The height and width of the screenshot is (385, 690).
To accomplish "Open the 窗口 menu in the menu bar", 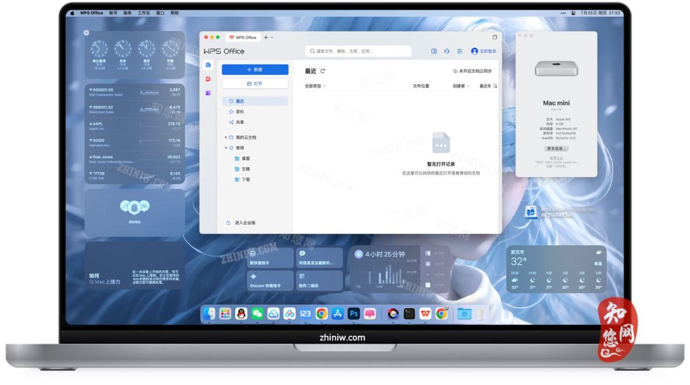I will [160, 13].
